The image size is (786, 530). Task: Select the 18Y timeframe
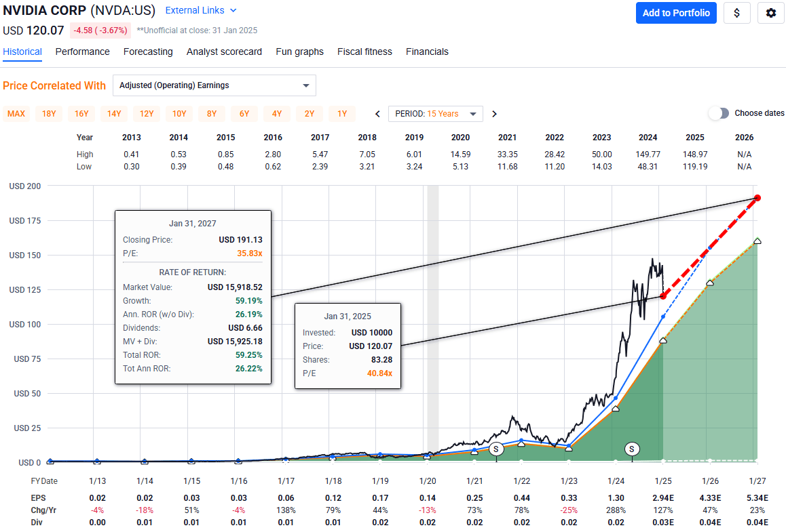coord(48,113)
